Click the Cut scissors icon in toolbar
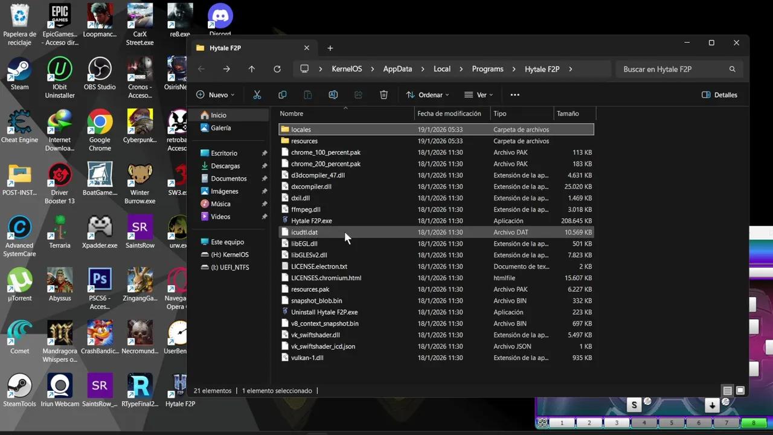The image size is (773, 435). (x=257, y=95)
